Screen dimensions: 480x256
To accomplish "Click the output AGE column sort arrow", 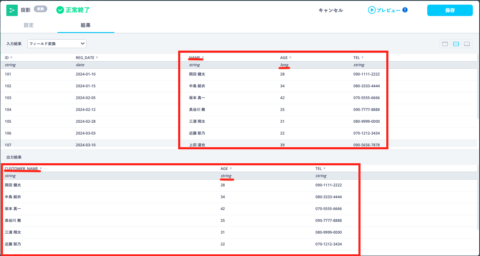I will 231,169.
